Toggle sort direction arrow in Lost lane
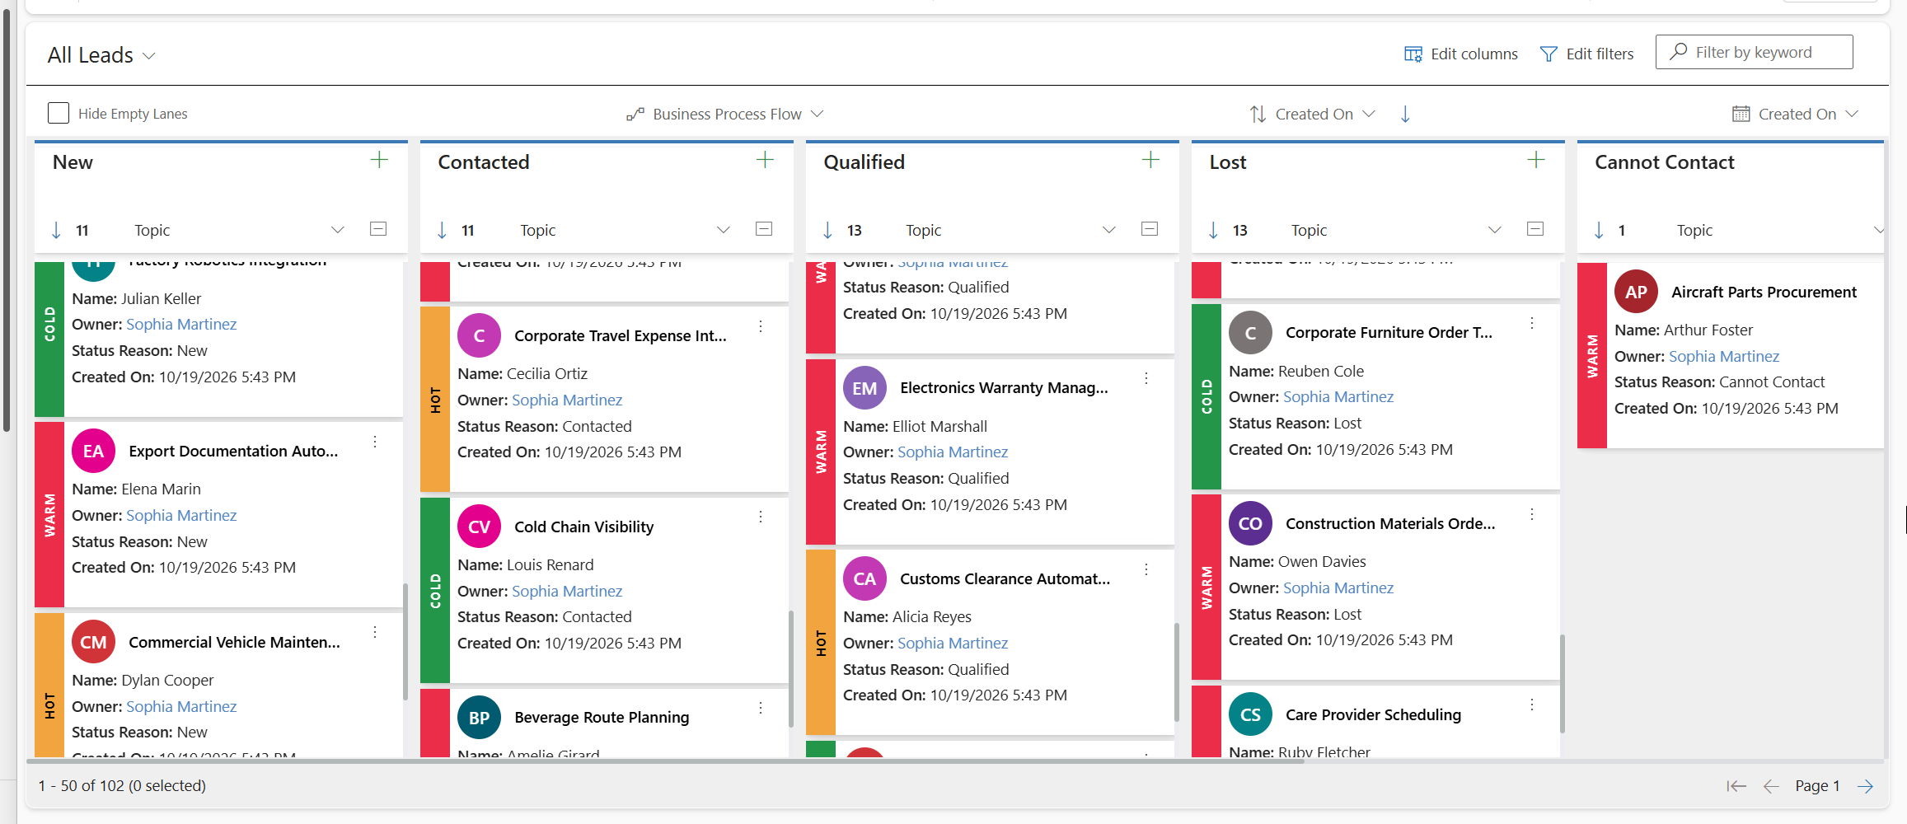 pyautogui.click(x=1213, y=230)
